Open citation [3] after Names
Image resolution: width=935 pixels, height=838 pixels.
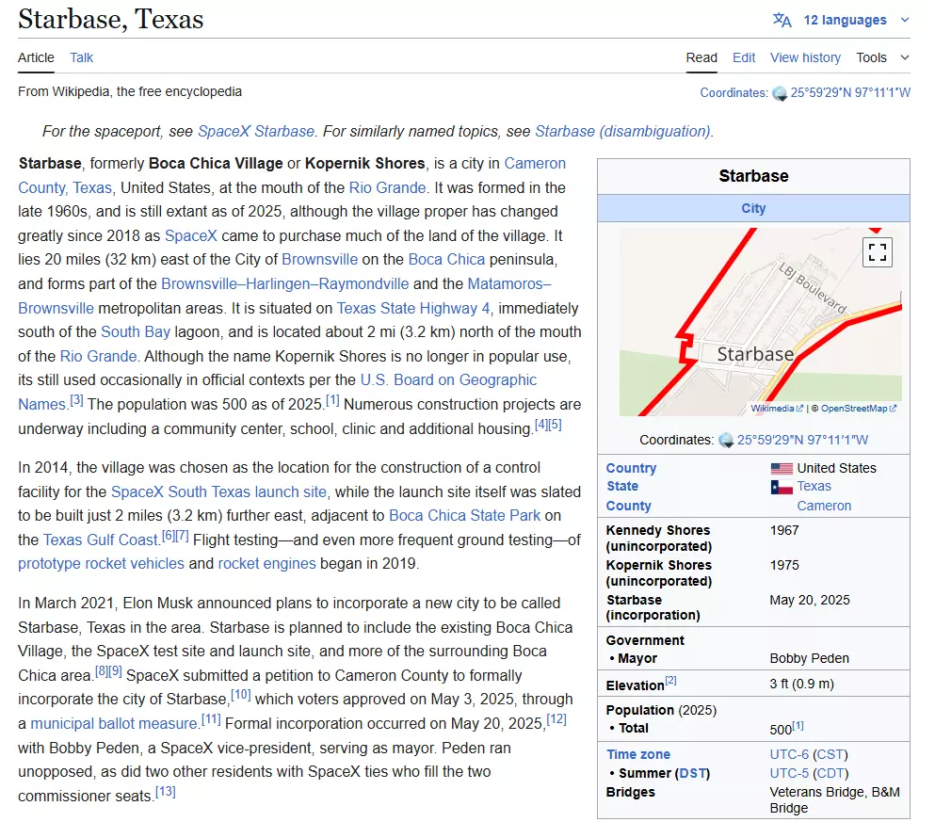[76, 400]
